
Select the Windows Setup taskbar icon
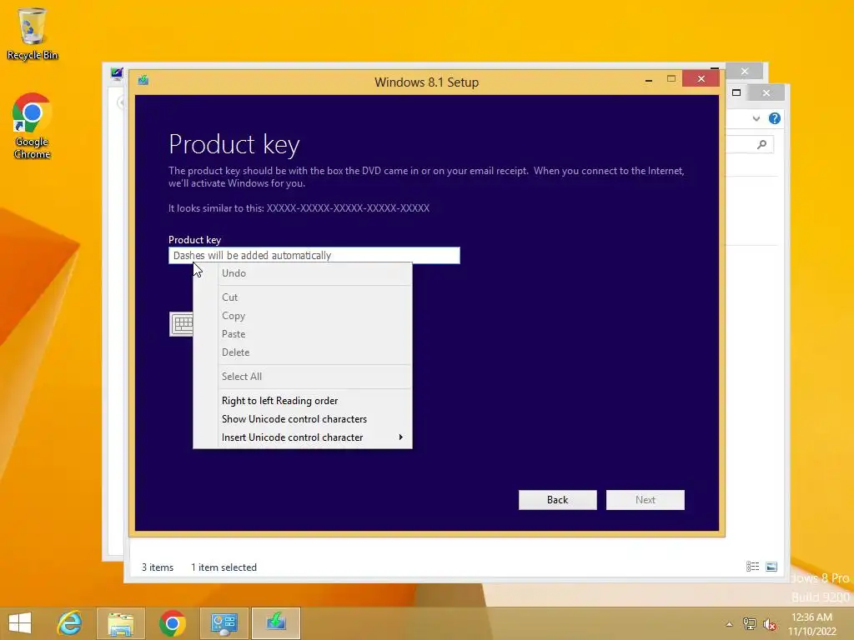click(275, 623)
